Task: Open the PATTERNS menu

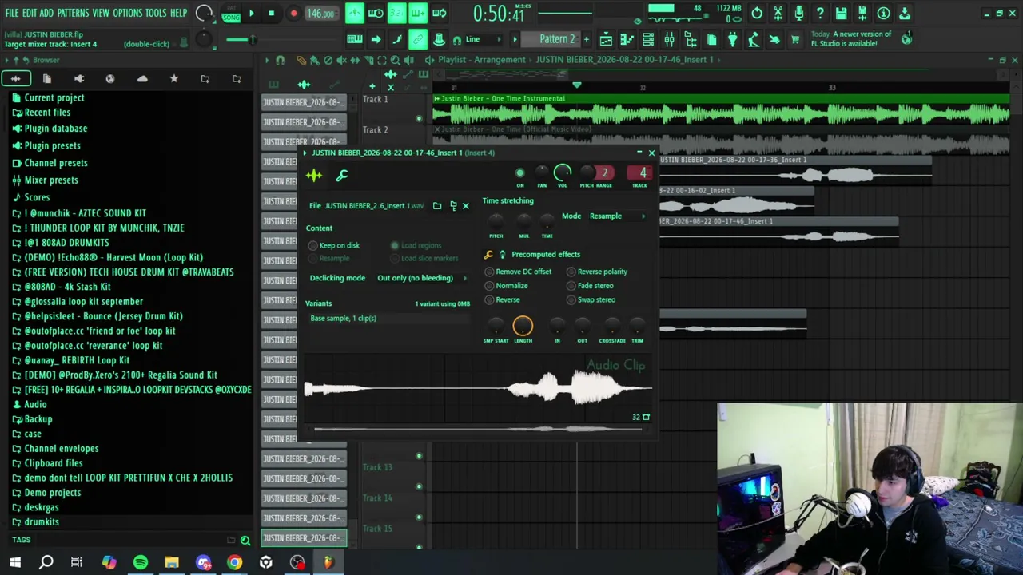Action: click(73, 13)
